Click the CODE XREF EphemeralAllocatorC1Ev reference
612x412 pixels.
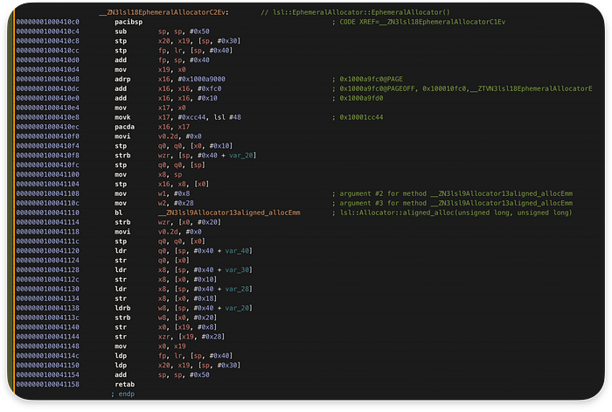coord(422,22)
